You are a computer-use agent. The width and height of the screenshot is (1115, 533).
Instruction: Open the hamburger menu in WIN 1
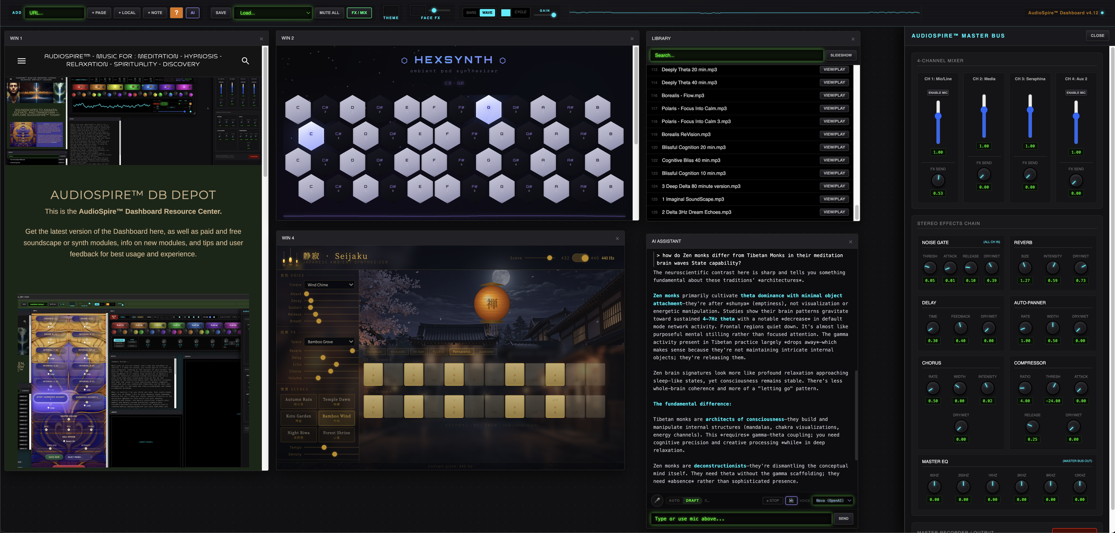(21, 61)
